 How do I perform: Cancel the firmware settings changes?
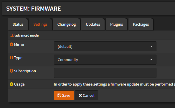[87, 95]
